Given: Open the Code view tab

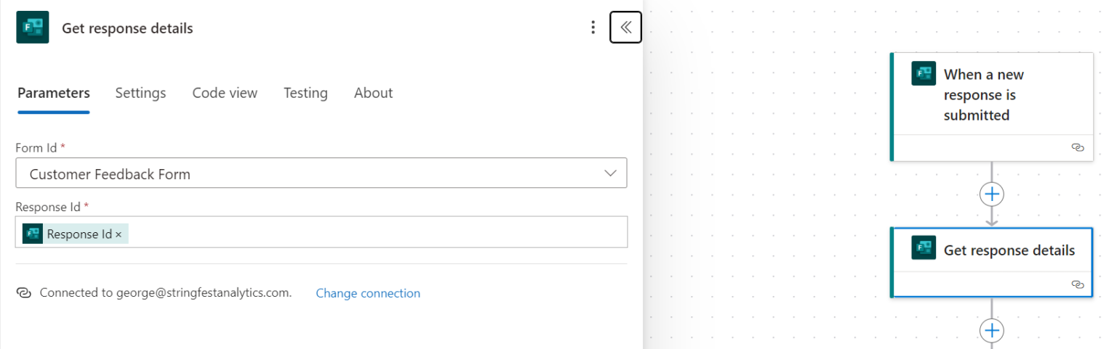Looking at the screenshot, I should pos(225,93).
